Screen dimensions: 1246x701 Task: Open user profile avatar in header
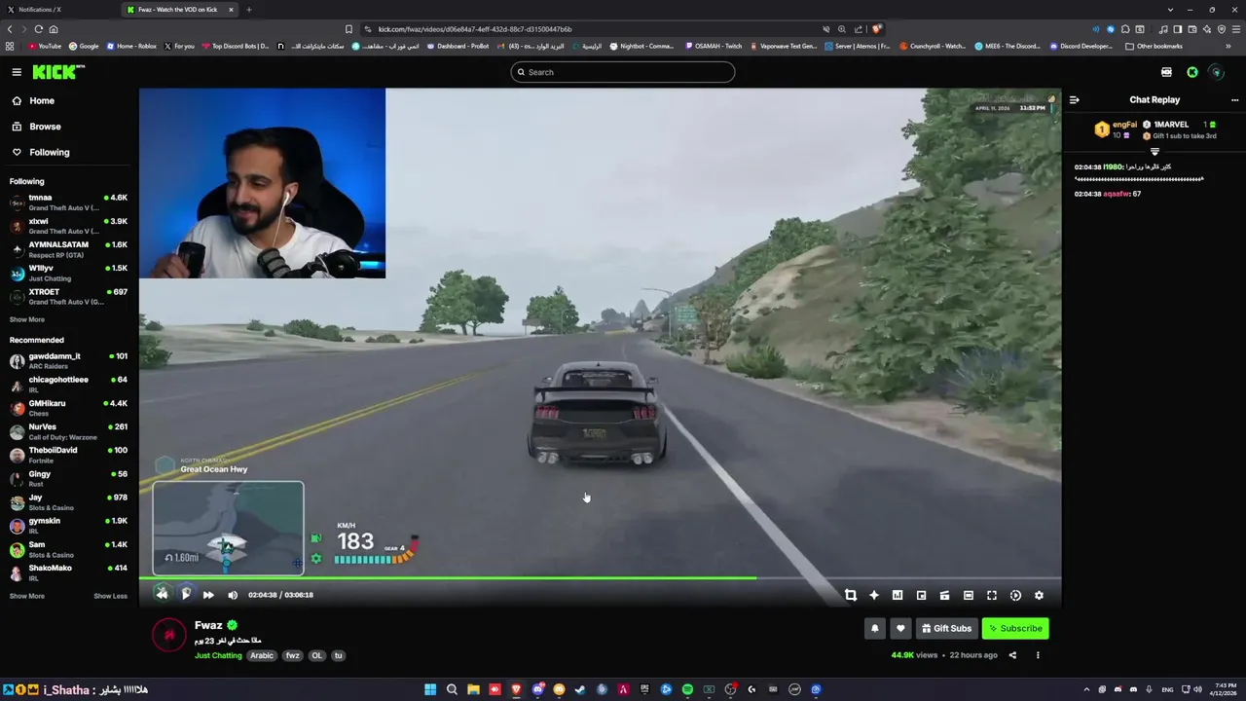(x=1216, y=72)
